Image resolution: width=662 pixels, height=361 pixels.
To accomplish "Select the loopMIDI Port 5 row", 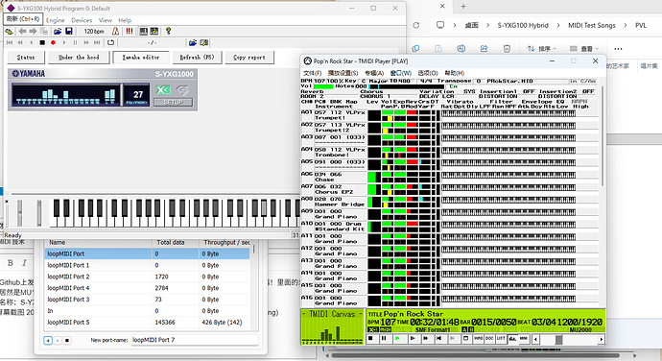I will tap(148, 322).
